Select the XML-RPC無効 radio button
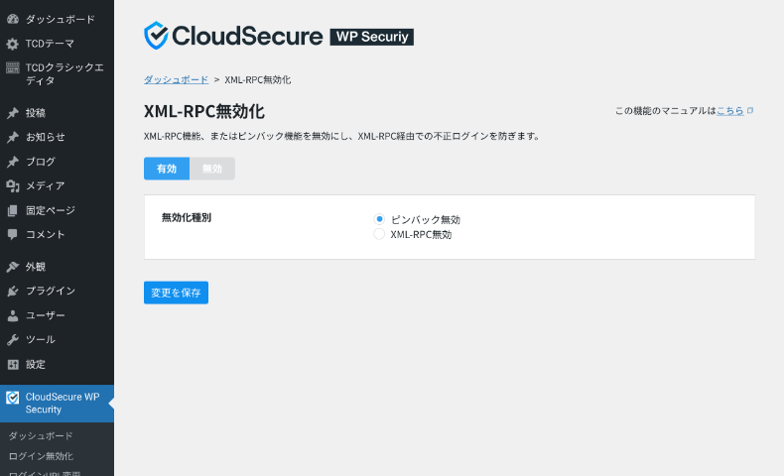The image size is (784, 476). pos(379,234)
